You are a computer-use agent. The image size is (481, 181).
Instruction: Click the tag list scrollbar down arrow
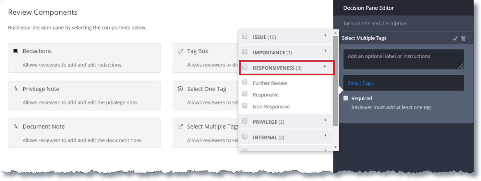point(335,147)
